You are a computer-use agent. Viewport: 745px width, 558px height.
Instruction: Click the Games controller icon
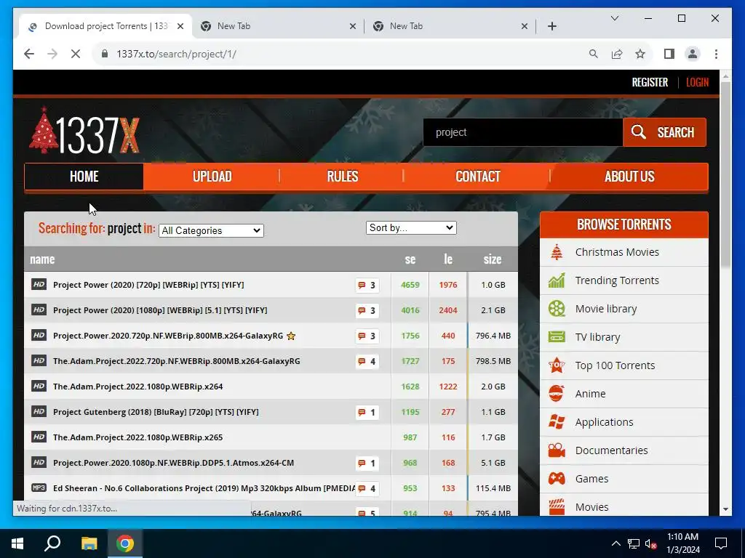(557, 478)
